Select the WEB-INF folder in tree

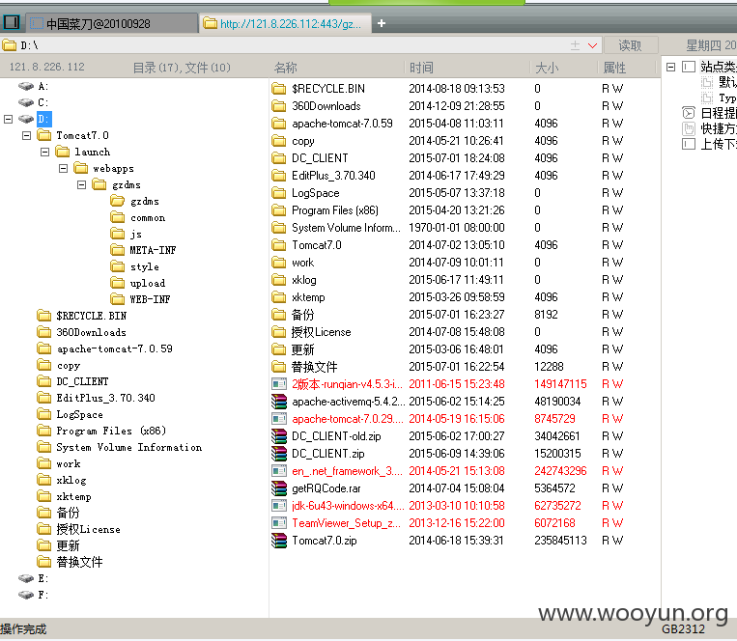click(x=150, y=299)
